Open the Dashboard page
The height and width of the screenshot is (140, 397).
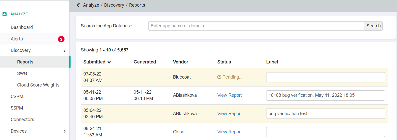click(x=22, y=27)
